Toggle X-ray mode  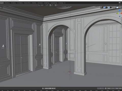tap(113, 8)
